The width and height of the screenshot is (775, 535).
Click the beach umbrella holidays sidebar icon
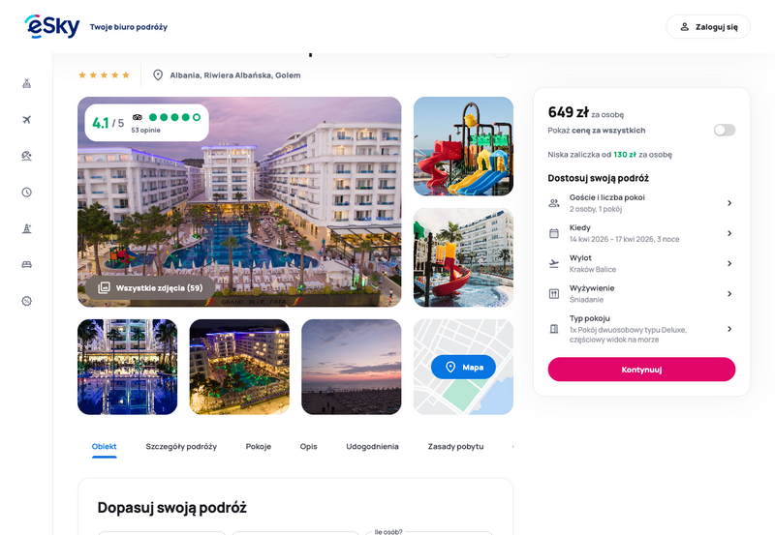coord(27,156)
